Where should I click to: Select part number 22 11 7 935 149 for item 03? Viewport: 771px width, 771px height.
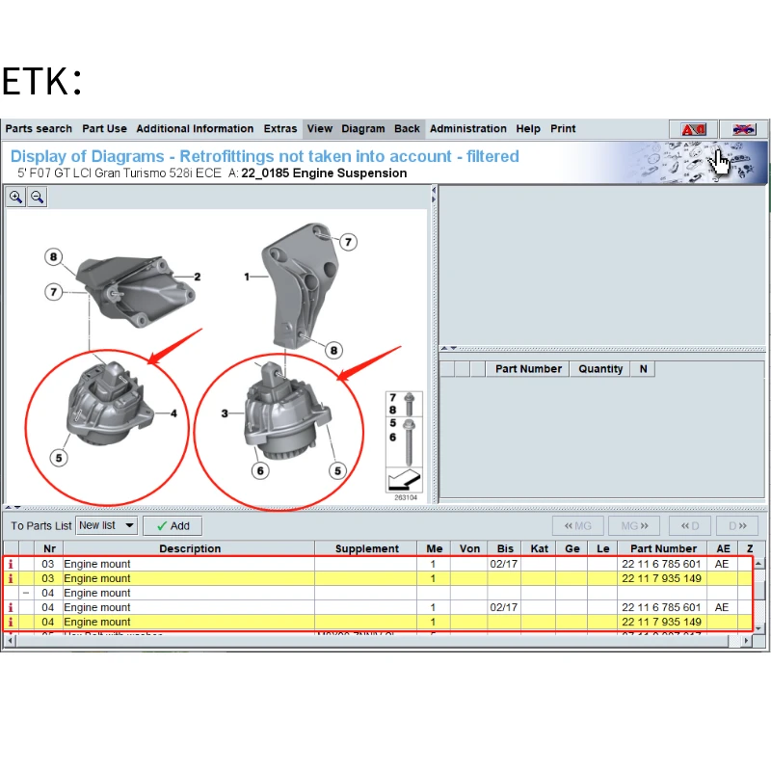click(x=661, y=578)
